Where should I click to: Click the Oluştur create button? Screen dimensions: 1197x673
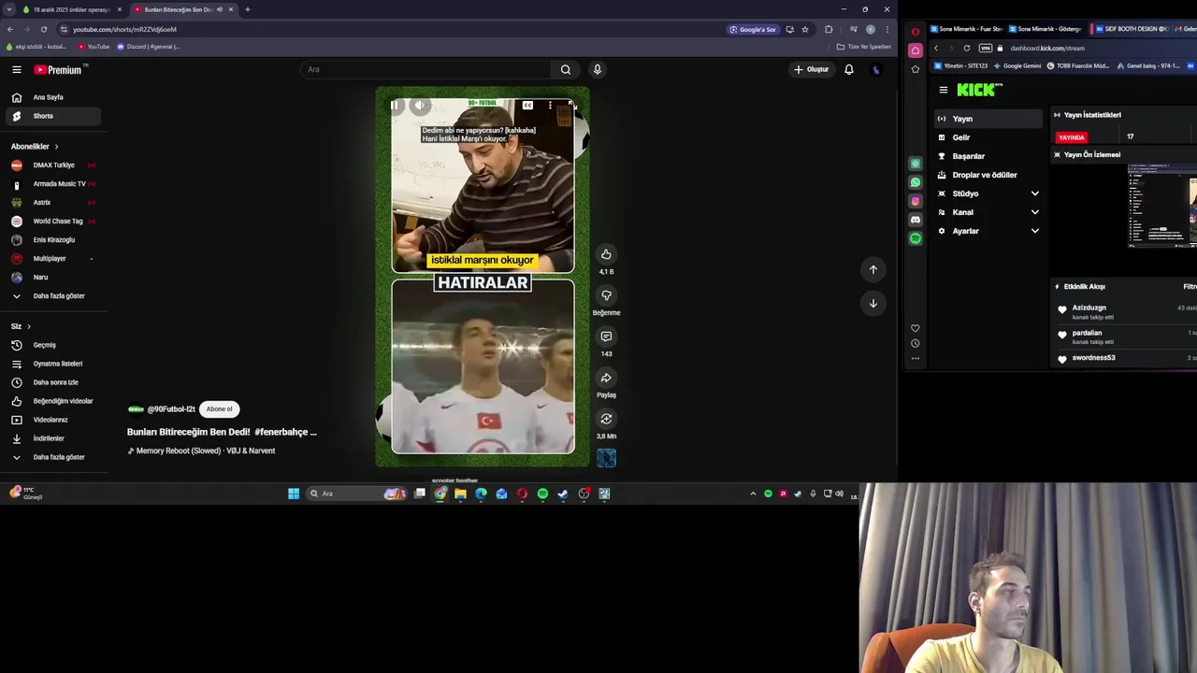811,69
